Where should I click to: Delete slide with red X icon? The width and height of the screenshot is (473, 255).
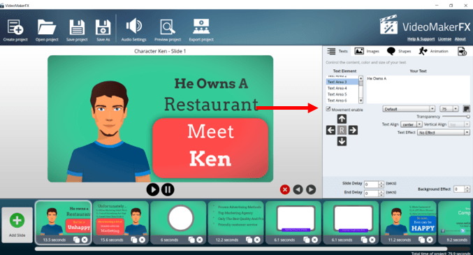[285, 189]
